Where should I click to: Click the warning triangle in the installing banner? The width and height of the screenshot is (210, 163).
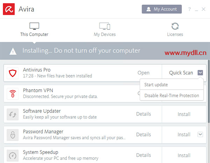(13, 51)
